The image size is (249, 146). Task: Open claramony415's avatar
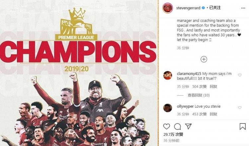168,75
